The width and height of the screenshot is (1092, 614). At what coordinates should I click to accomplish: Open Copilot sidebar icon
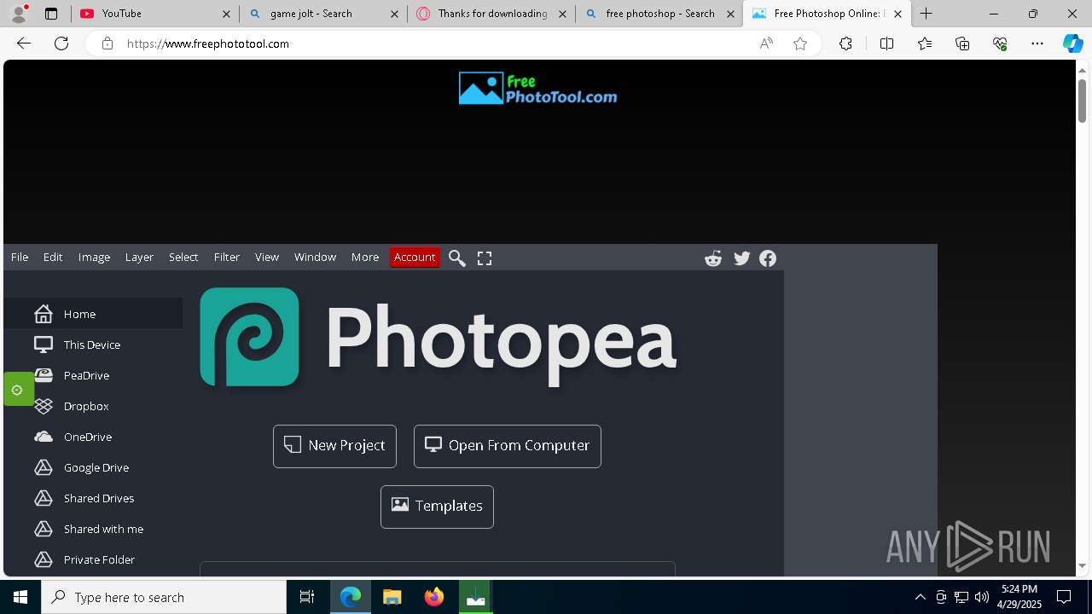[1072, 43]
